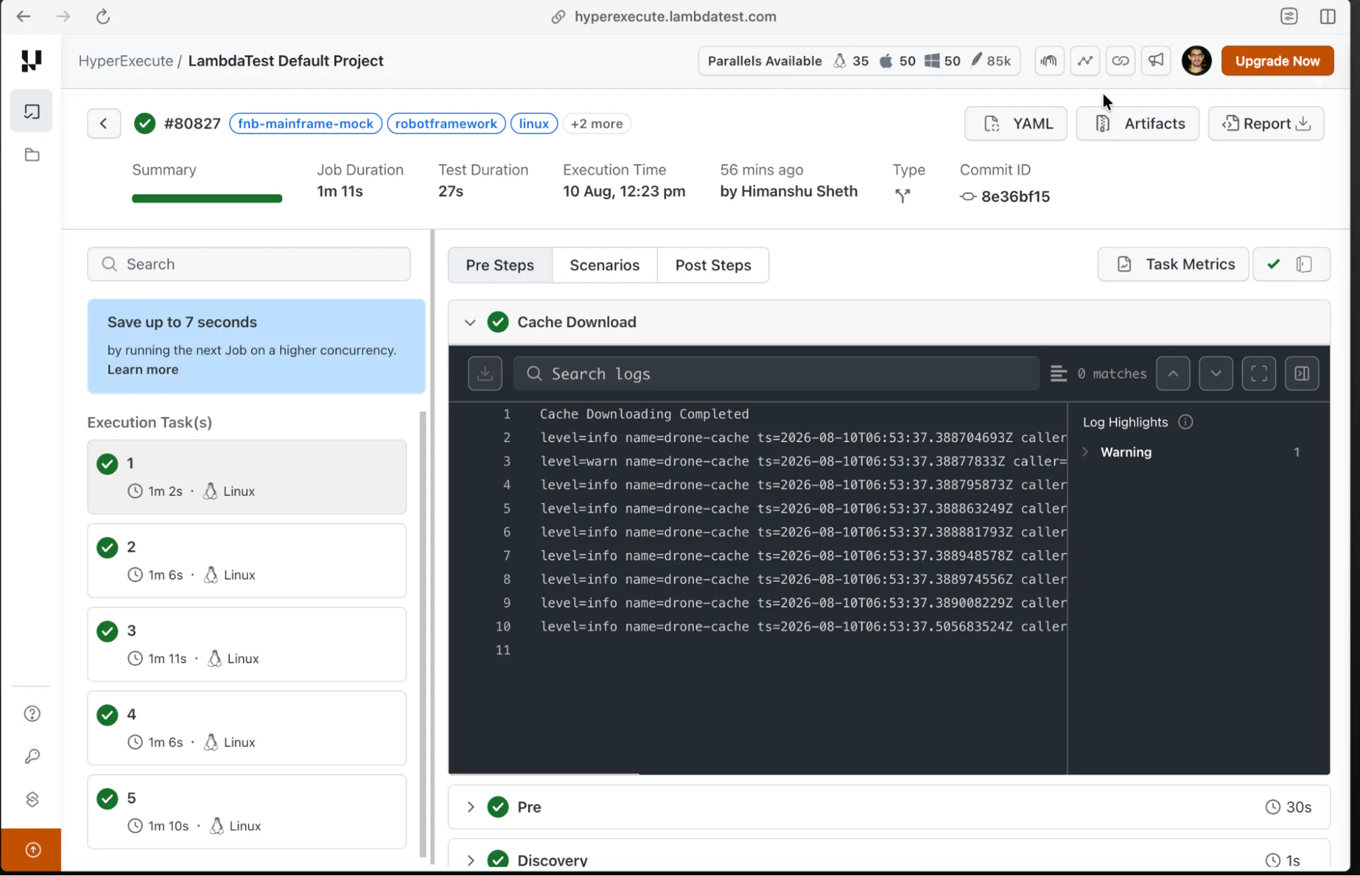
Task: Toggle the split panel layout button
Action: 1304,264
